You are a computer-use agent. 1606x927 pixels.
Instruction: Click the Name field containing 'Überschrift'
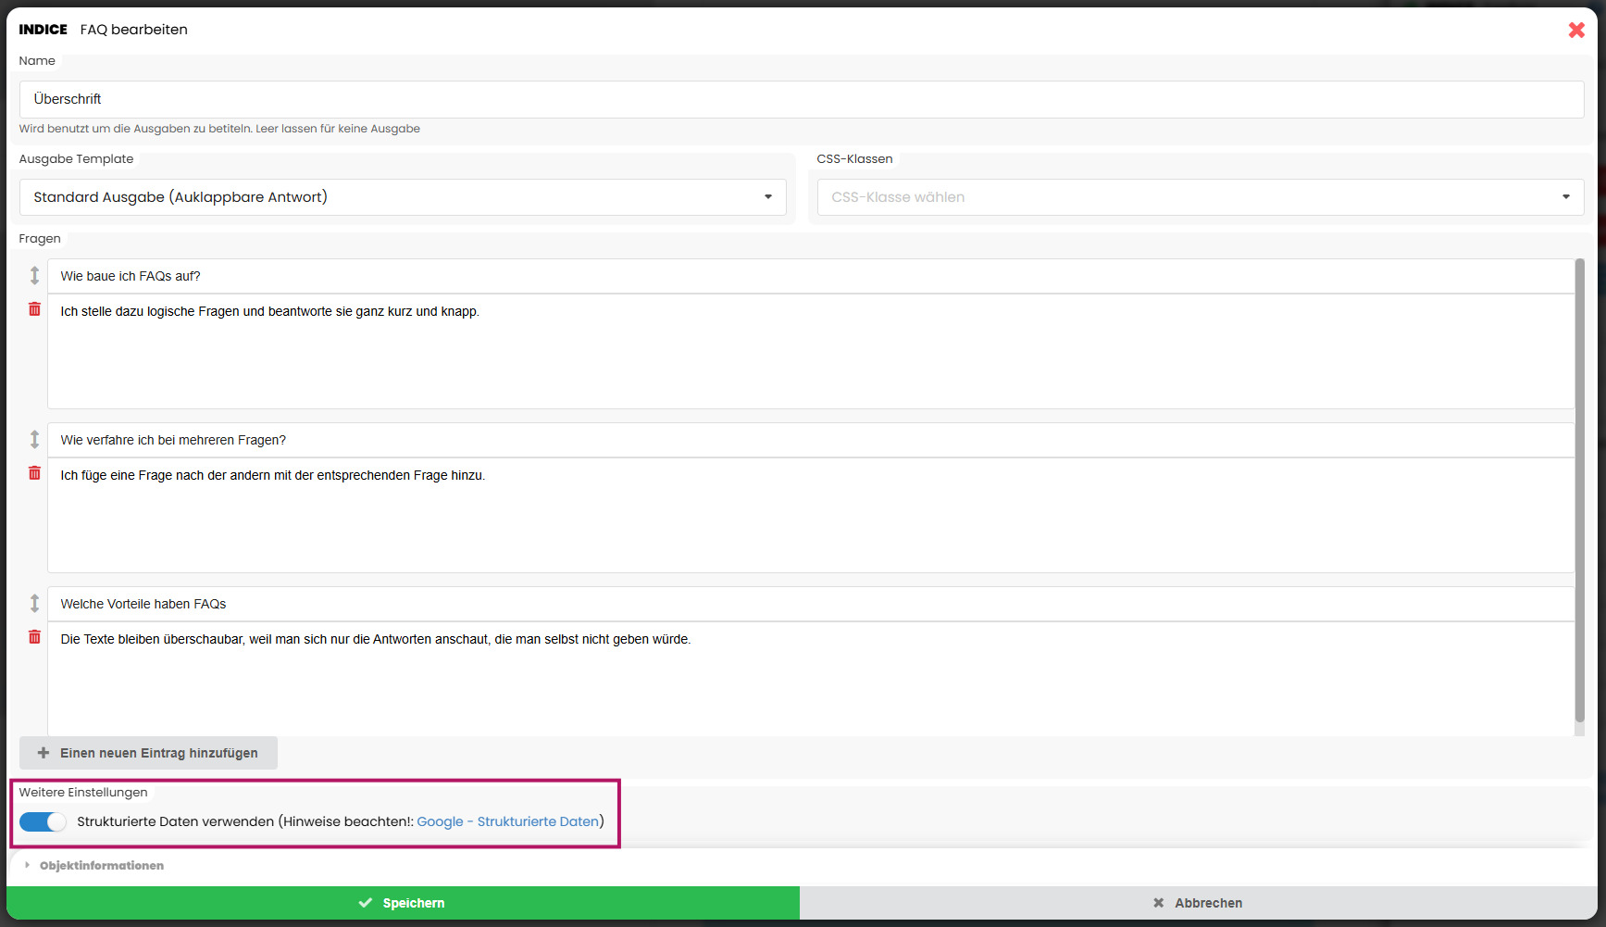tap(801, 99)
